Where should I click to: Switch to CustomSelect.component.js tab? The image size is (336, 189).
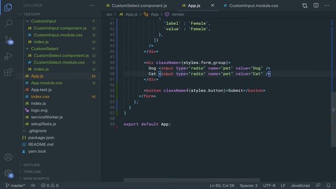[136, 6]
